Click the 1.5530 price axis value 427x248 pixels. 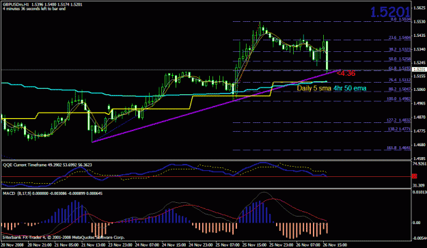pyautogui.click(x=419, y=21)
